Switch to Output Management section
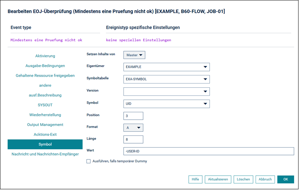The image size is (300, 190). coord(45,125)
